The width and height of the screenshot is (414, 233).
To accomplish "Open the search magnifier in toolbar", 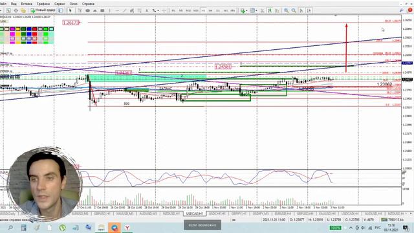I will click(x=402, y=10).
